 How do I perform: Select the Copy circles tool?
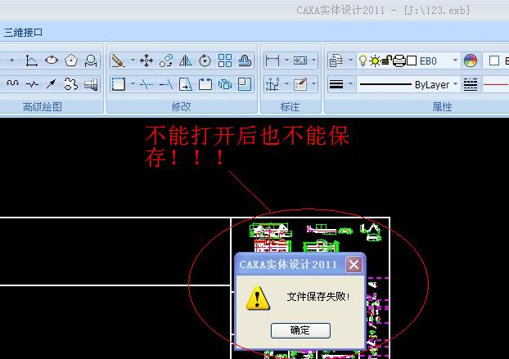pos(166,61)
